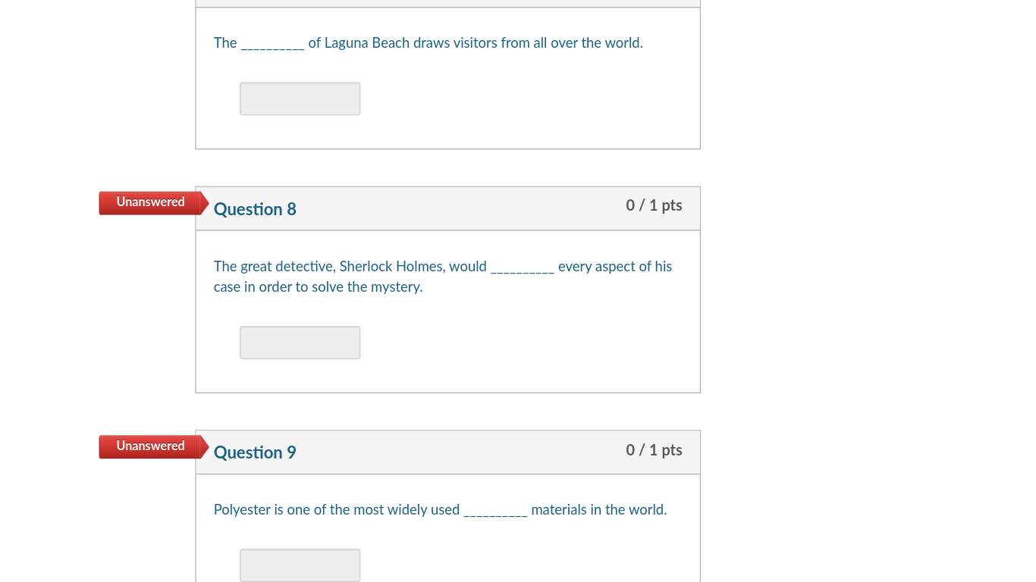Select the Question 8 heading
1036x582 pixels.
coord(255,209)
